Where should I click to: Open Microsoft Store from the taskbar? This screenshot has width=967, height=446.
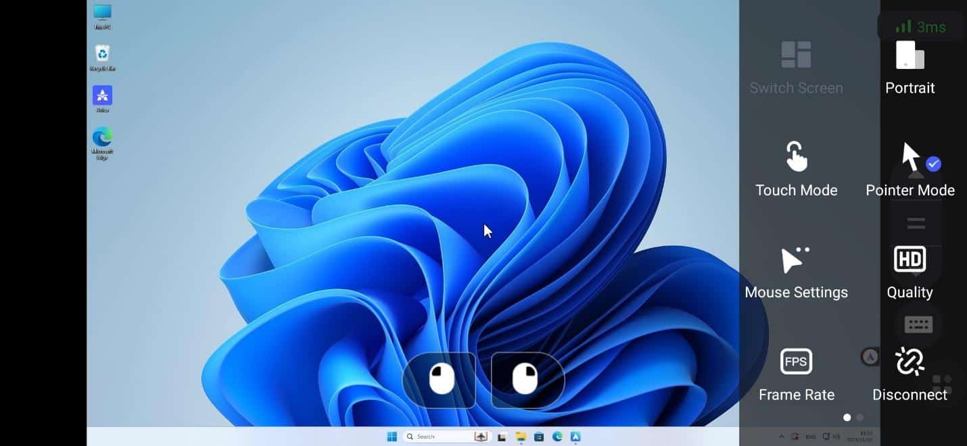point(539,437)
